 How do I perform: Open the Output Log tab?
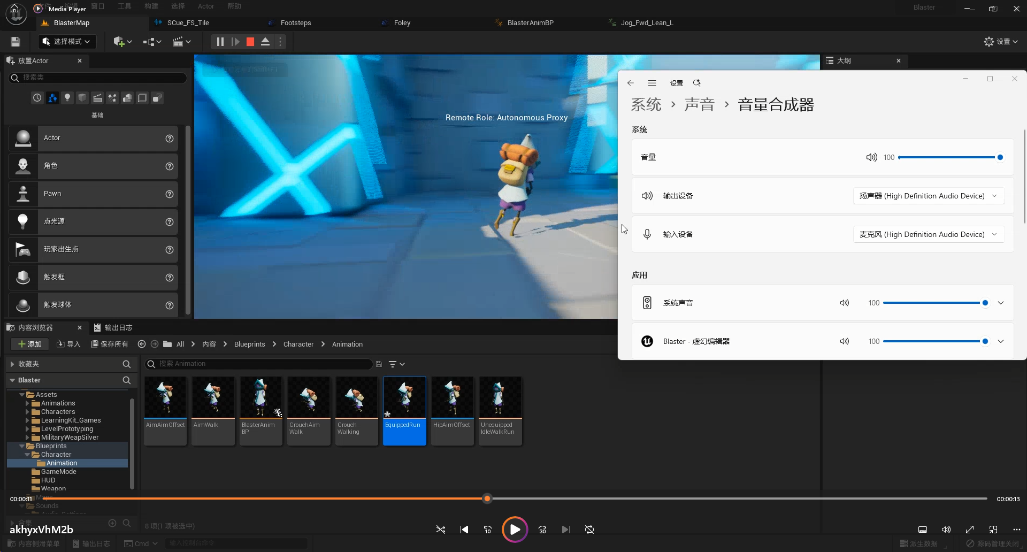tap(113, 328)
